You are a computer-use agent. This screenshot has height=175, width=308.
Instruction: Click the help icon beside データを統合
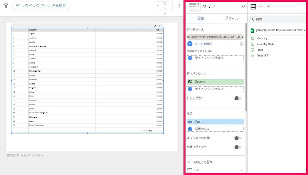click(x=241, y=44)
